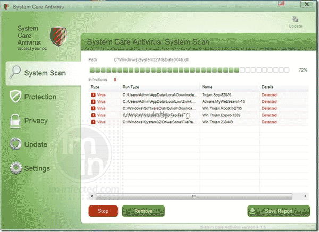This screenshot has height=232, width=319.
Task: Click the flag icon in title bar
Action: click(281, 3)
